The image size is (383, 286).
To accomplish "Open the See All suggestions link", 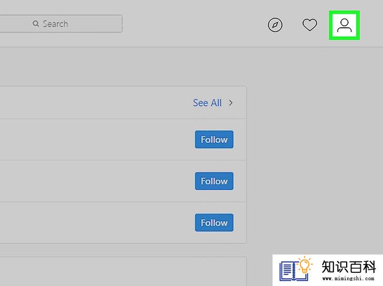I will coord(207,103).
